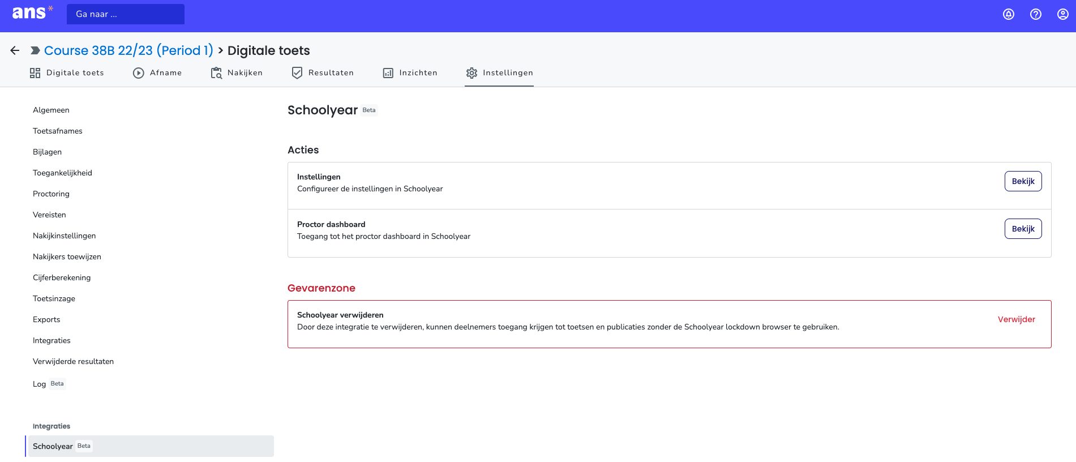Open Integraties in the settings list
The image size is (1076, 462).
(x=52, y=340)
